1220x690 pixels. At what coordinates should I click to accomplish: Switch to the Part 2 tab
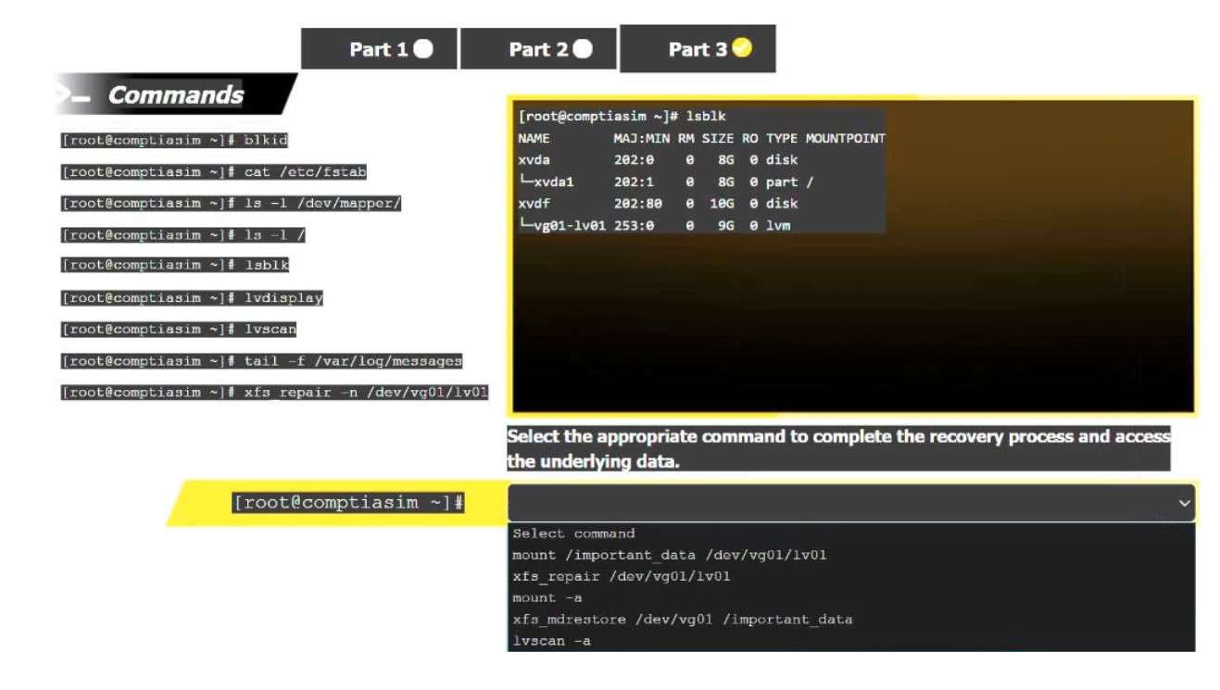538,49
